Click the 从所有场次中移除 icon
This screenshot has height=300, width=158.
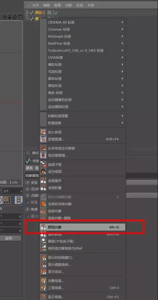coord(43,148)
